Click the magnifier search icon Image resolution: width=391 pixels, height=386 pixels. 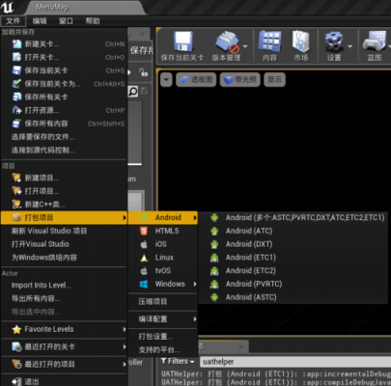(x=132, y=92)
